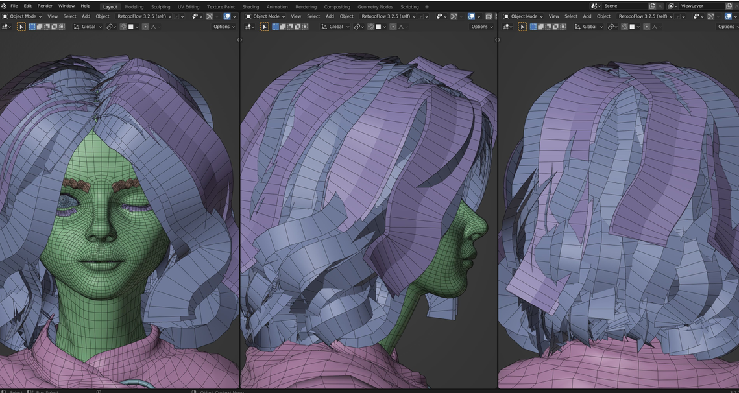
Task: Open the Help menu
Action: point(85,6)
